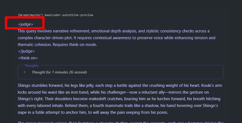Screen dimensions: 242x123
Task: Click the line starting "This query involves narrative"
Action: coord(114,31)
